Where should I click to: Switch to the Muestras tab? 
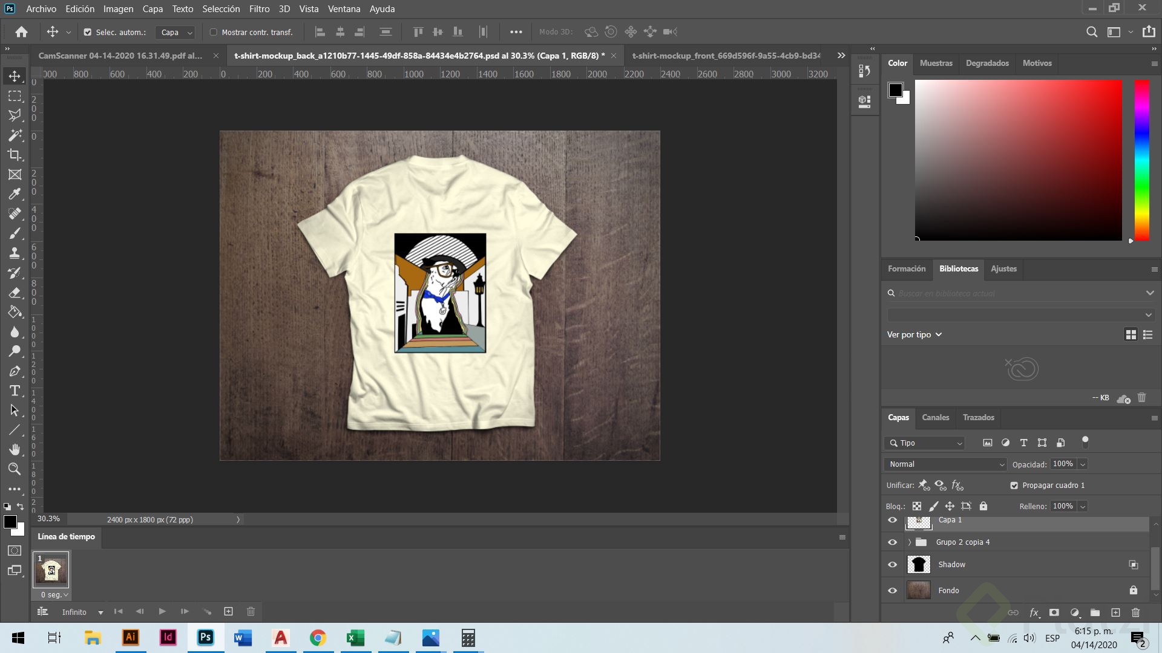pyautogui.click(x=936, y=63)
